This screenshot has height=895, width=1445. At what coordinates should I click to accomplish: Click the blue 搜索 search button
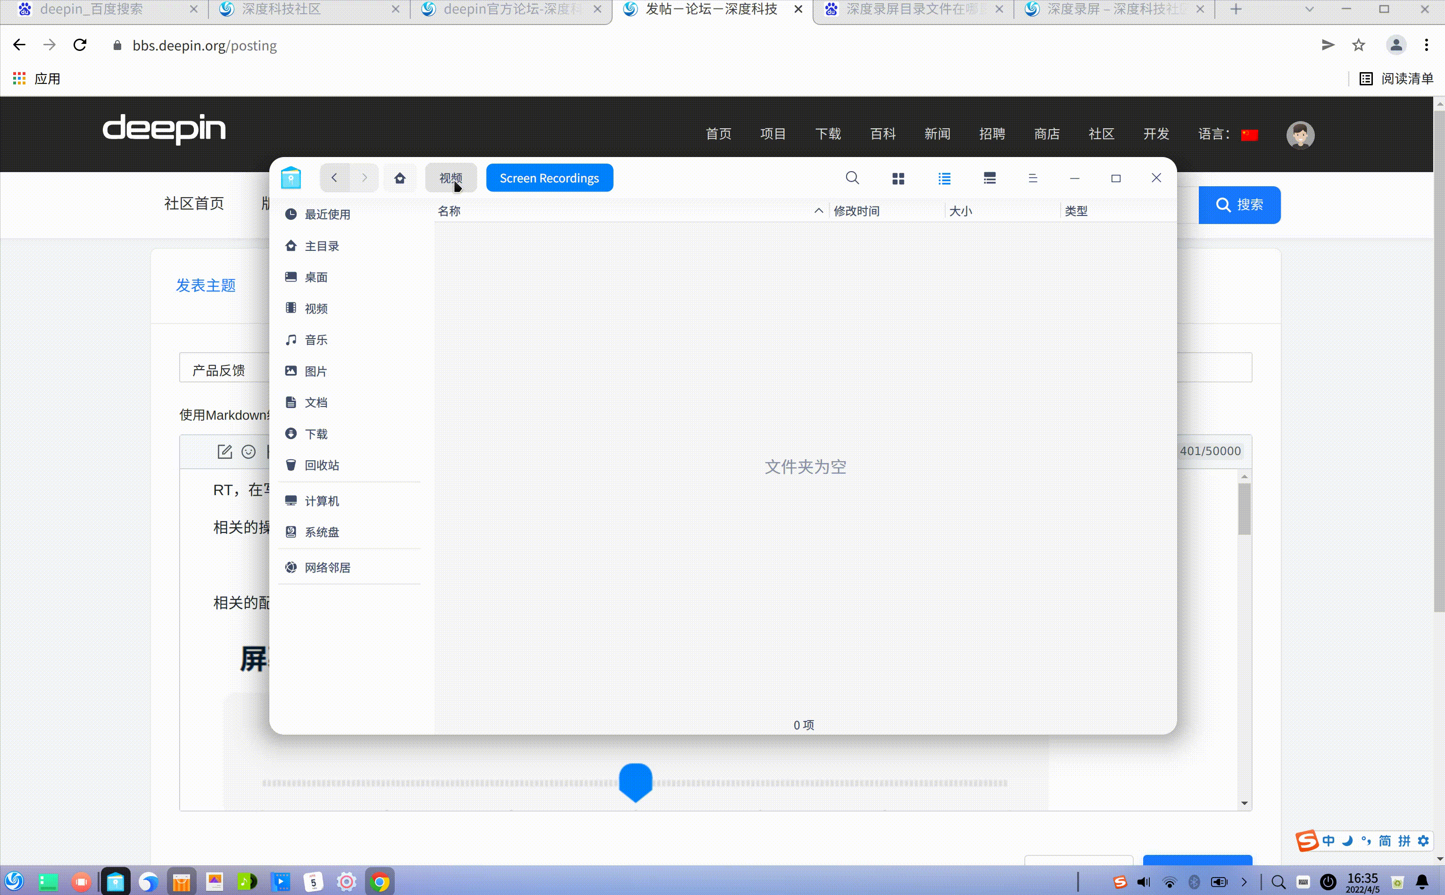tap(1239, 205)
